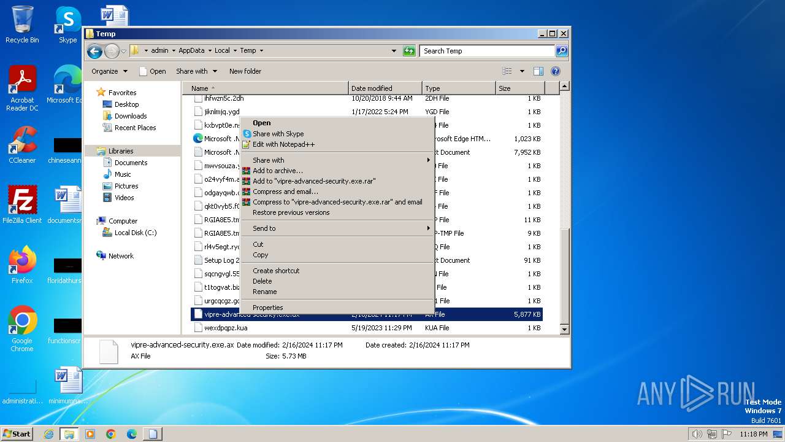Select Create shortcut menu entry
Screen dimensions: 785x442
pos(337,271)
